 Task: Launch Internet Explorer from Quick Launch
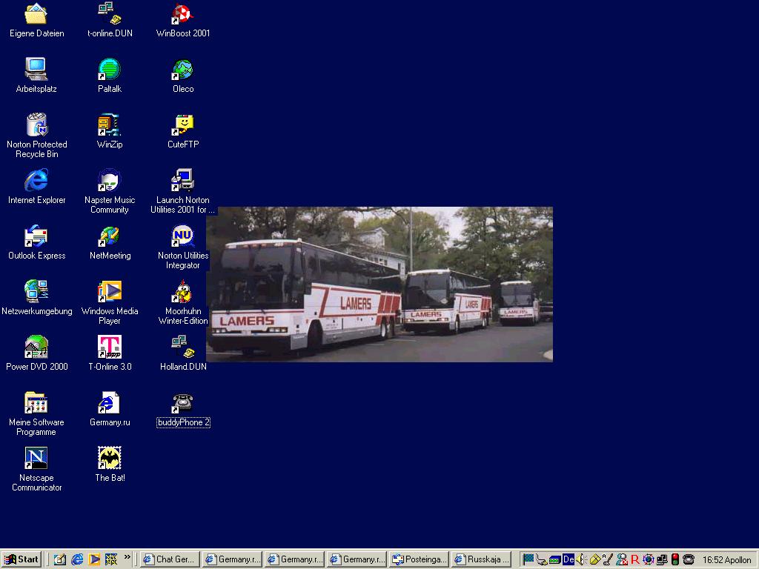[x=77, y=559]
